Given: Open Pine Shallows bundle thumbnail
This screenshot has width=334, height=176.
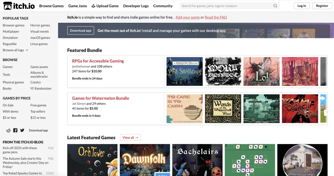Looking at the screenshot, I should coord(185,72).
